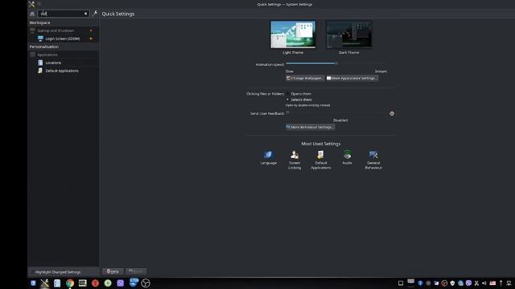515x289 pixels.
Task: Select Applications category in sidebar
Action: pos(63,55)
